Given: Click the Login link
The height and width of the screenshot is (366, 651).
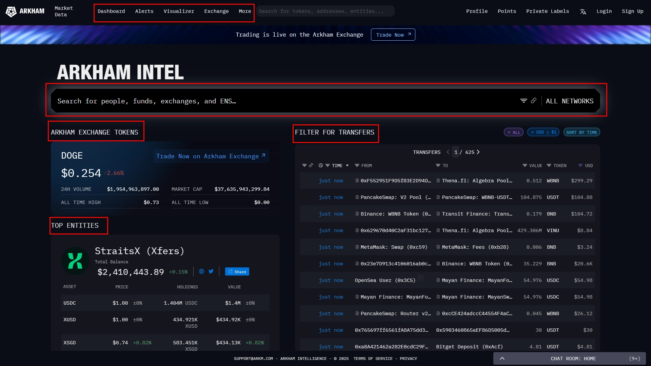Looking at the screenshot, I should click(604, 11).
